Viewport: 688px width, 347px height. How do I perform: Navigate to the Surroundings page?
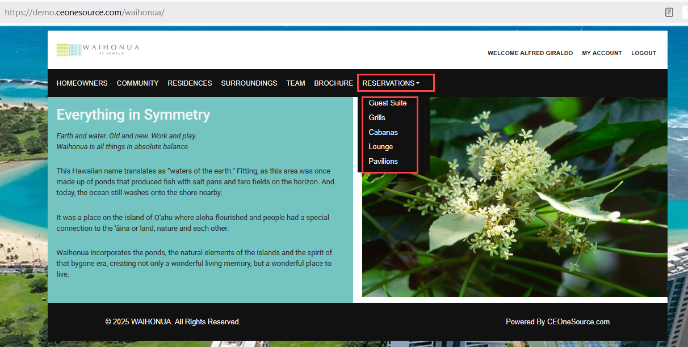pos(249,83)
